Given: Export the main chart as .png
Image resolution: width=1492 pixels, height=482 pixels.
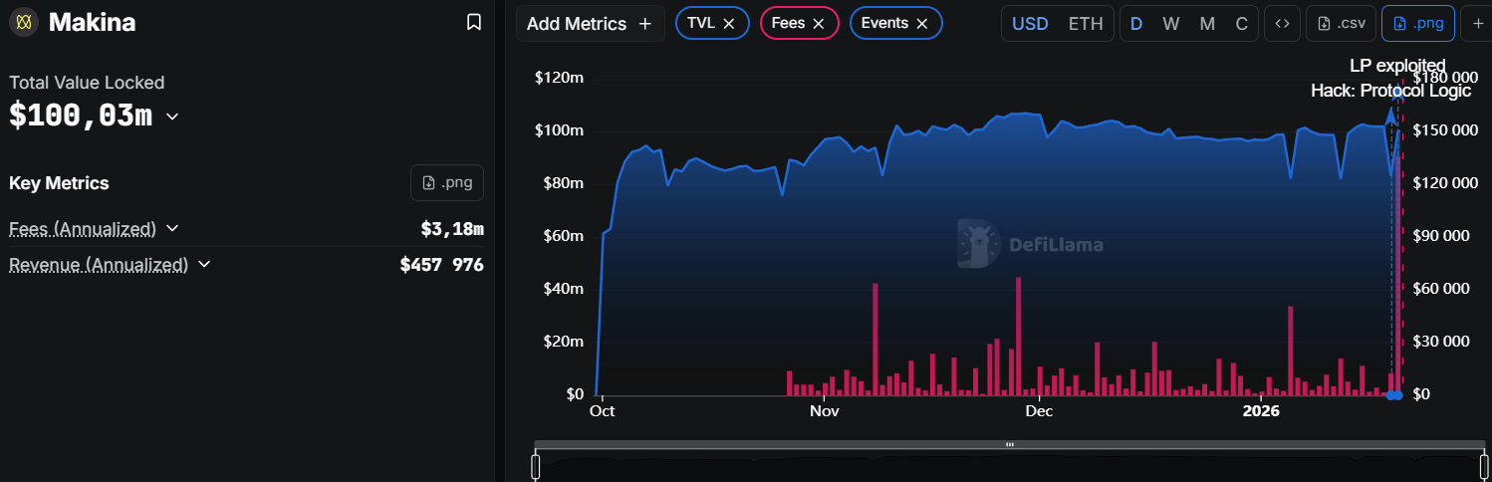Looking at the screenshot, I should [x=1417, y=24].
